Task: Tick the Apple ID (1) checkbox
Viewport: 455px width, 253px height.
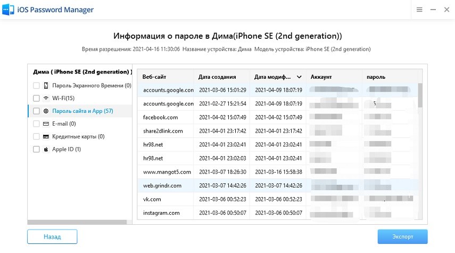Action: tap(36, 149)
